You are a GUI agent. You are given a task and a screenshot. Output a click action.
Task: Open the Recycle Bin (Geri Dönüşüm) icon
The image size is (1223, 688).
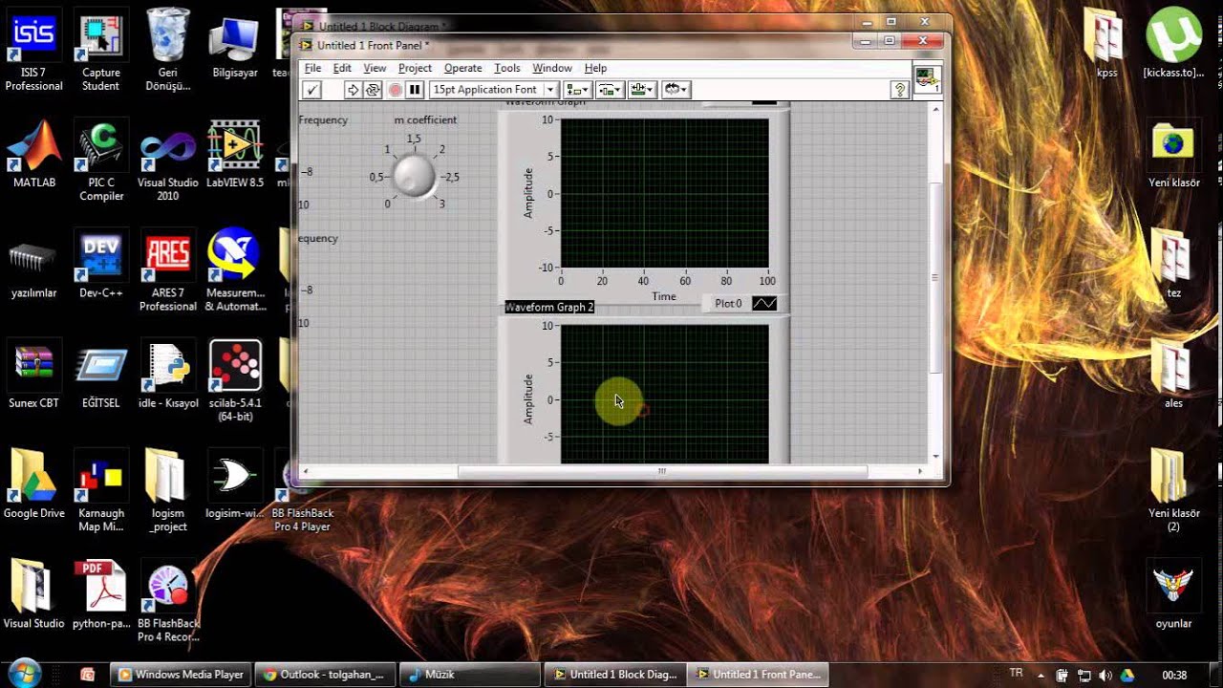[167, 52]
